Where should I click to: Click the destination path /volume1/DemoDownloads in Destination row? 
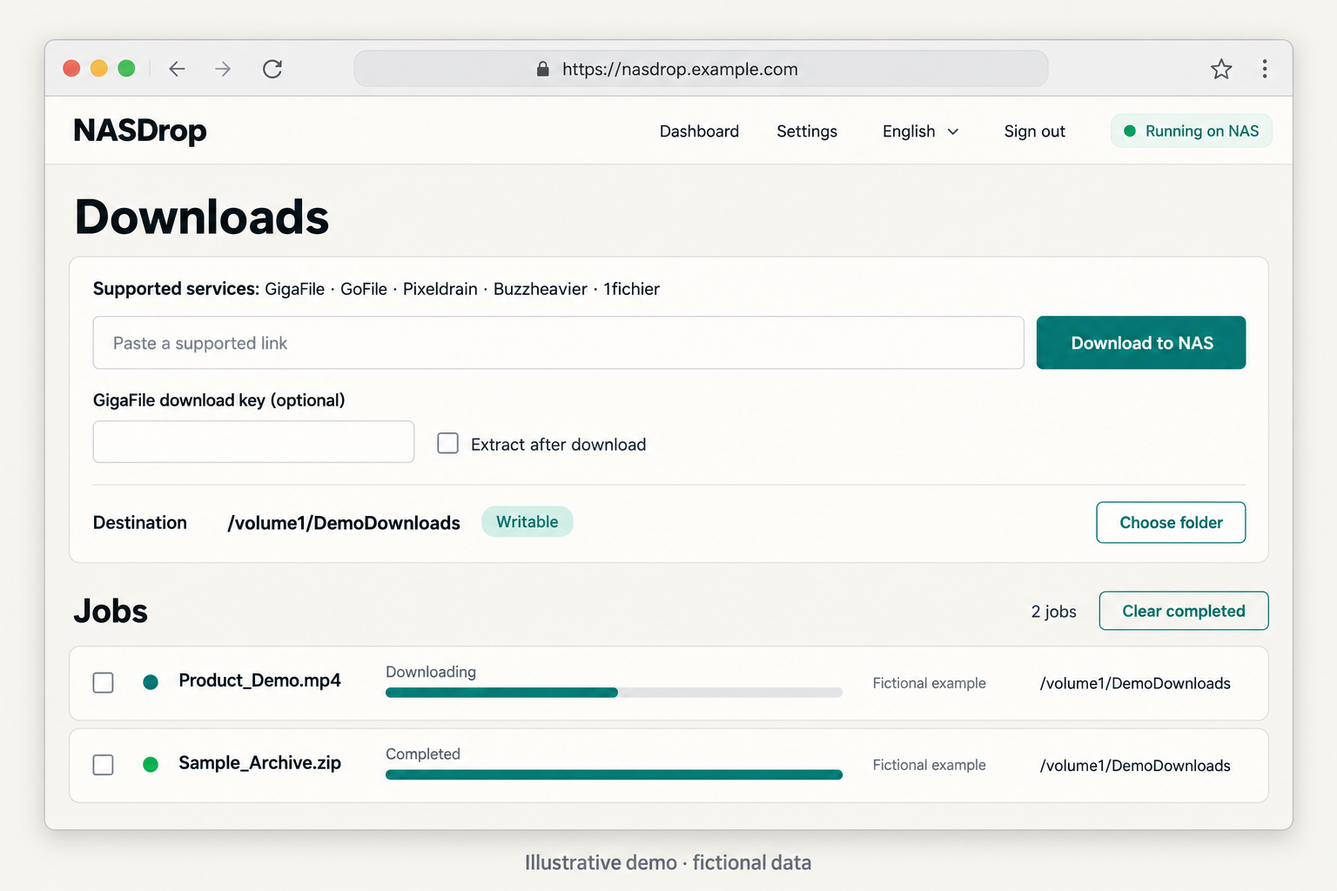point(344,523)
